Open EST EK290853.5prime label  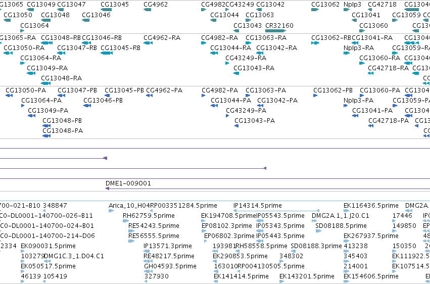pyautogui.click(x=240, y=256)
